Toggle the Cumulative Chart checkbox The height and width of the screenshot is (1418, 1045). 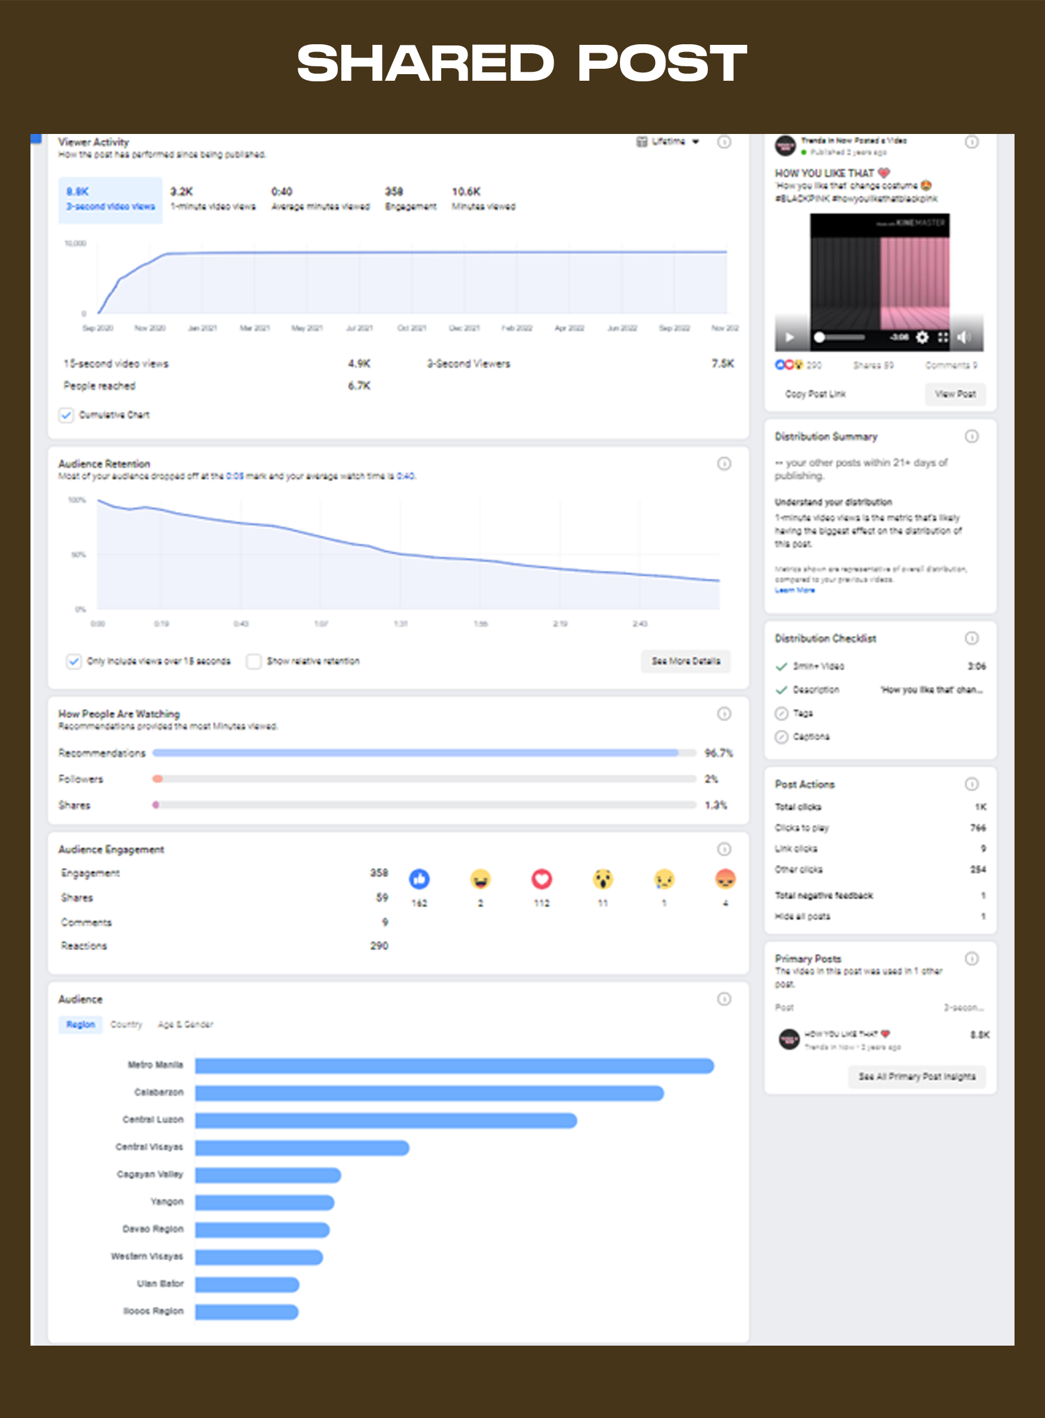[x=66, y=415]
